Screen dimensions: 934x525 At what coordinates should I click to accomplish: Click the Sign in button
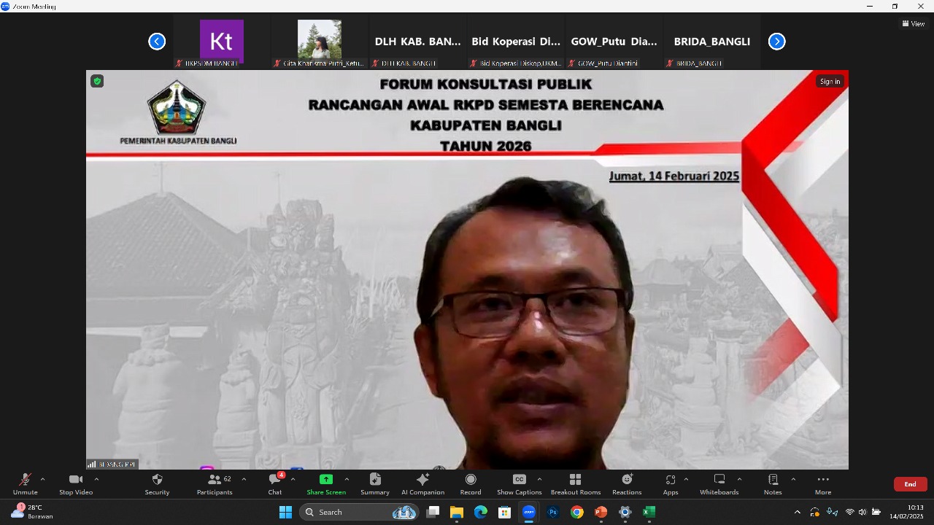(830, 82)
